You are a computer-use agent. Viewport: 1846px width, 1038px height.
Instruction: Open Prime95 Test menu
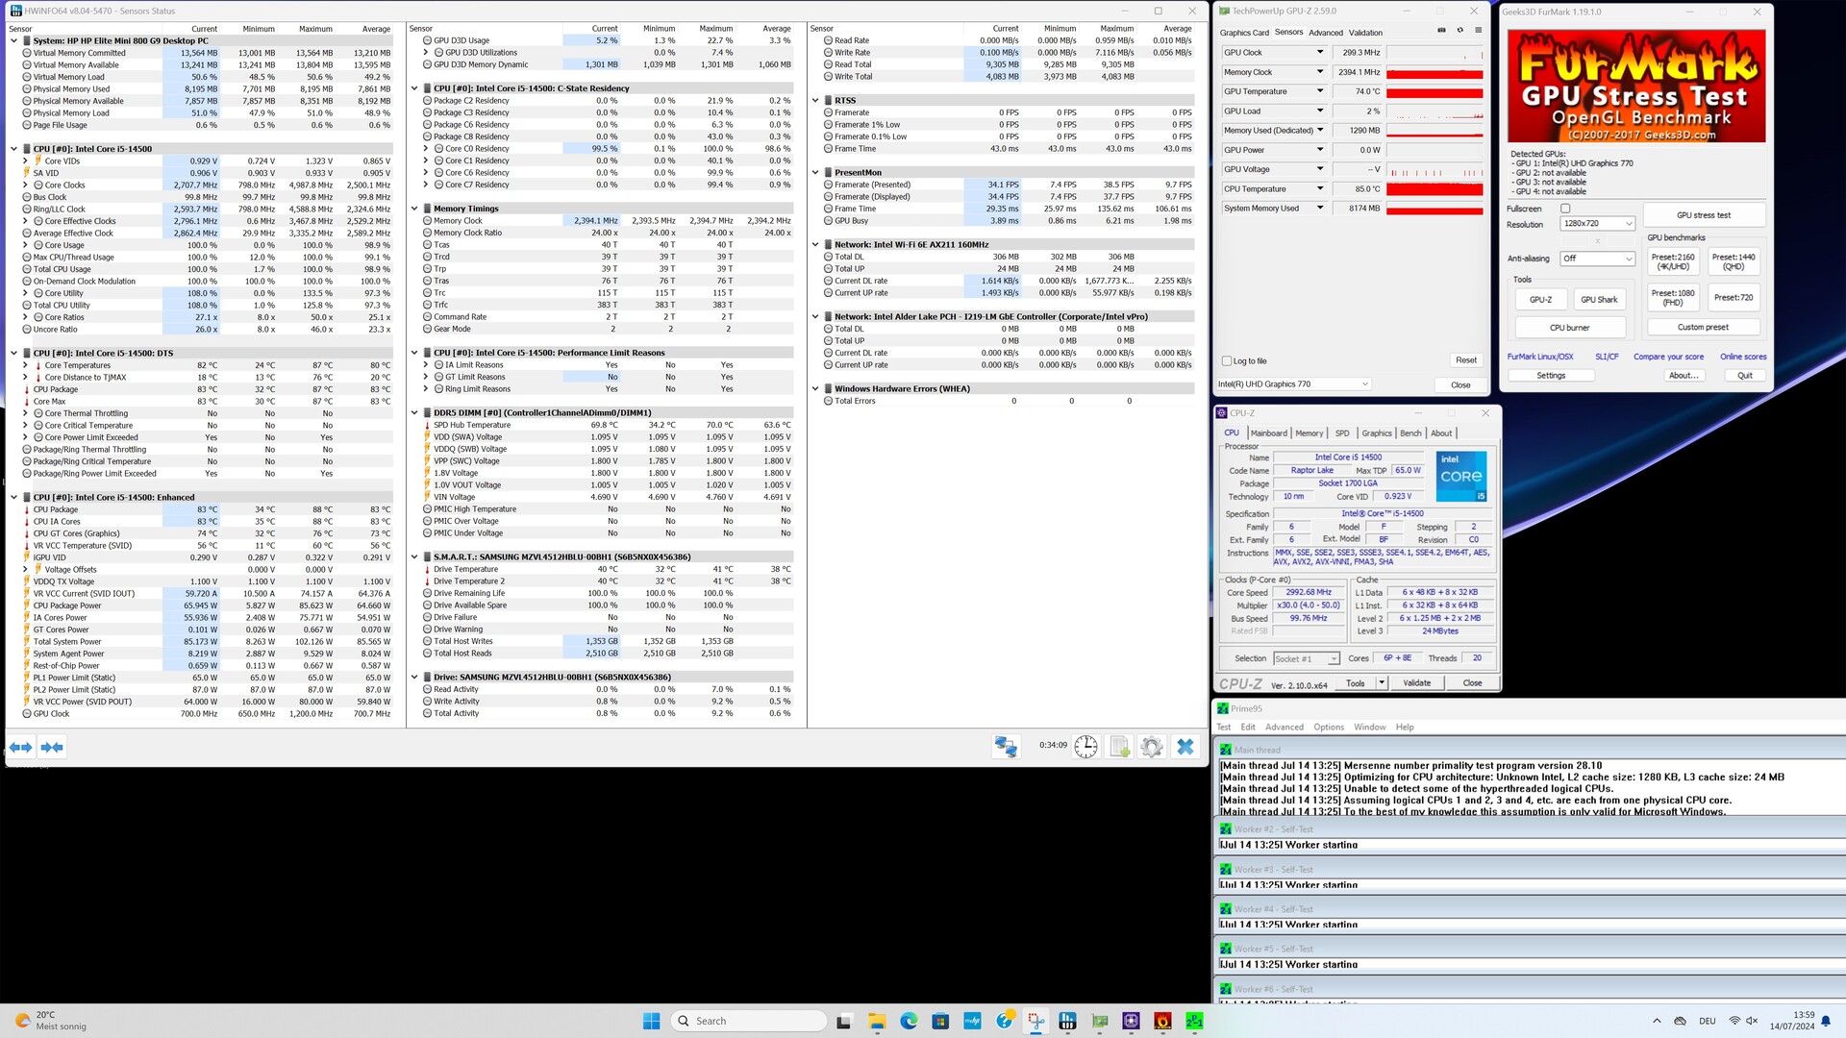(1224, 728)
